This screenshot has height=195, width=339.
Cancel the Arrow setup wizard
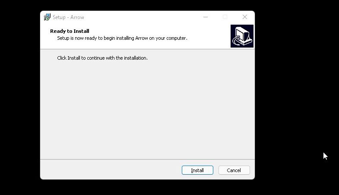point(234,170)
